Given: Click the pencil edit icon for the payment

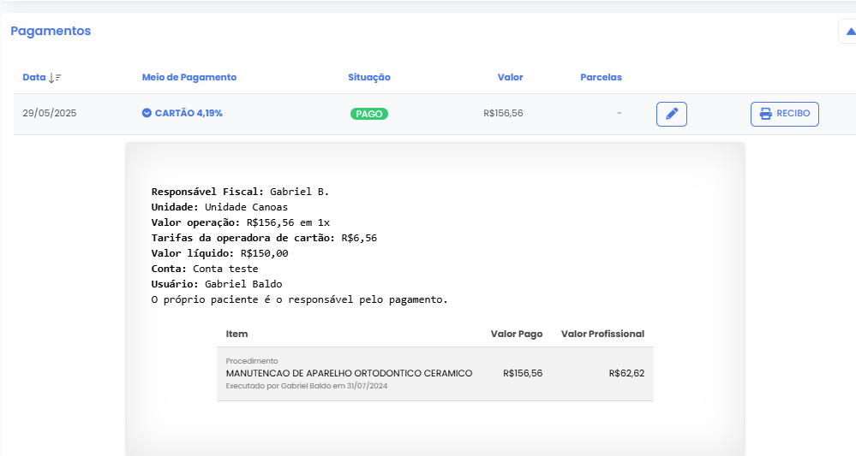Looking at the screenshot, I should click(x=672, y=114).
